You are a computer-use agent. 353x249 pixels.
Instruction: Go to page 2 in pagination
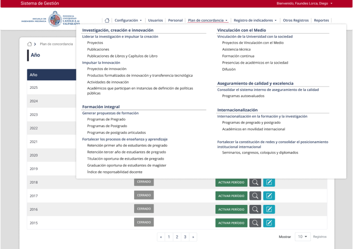tap(177, 237)
